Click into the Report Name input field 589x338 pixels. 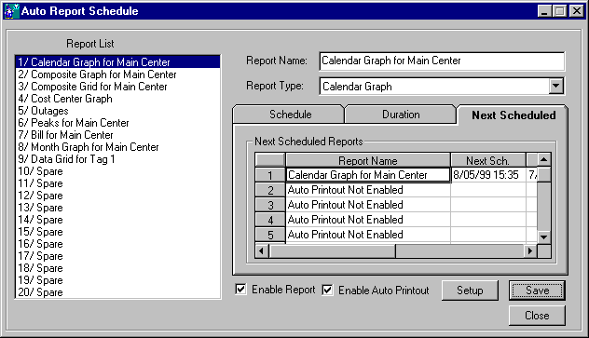tap(442, 61)
